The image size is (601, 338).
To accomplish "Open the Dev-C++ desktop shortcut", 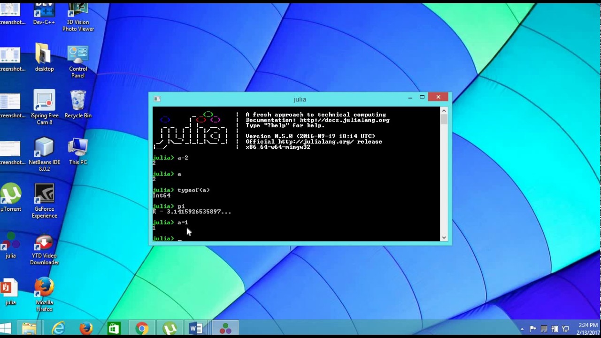I will [x=44, y=14].
